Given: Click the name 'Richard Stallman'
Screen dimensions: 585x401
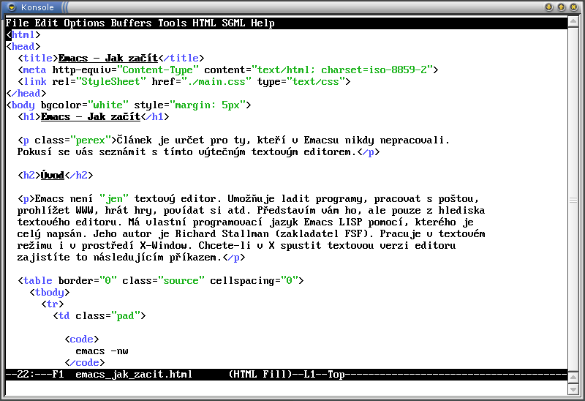Looking at the screenshot, I should click(x=222, y=233).
